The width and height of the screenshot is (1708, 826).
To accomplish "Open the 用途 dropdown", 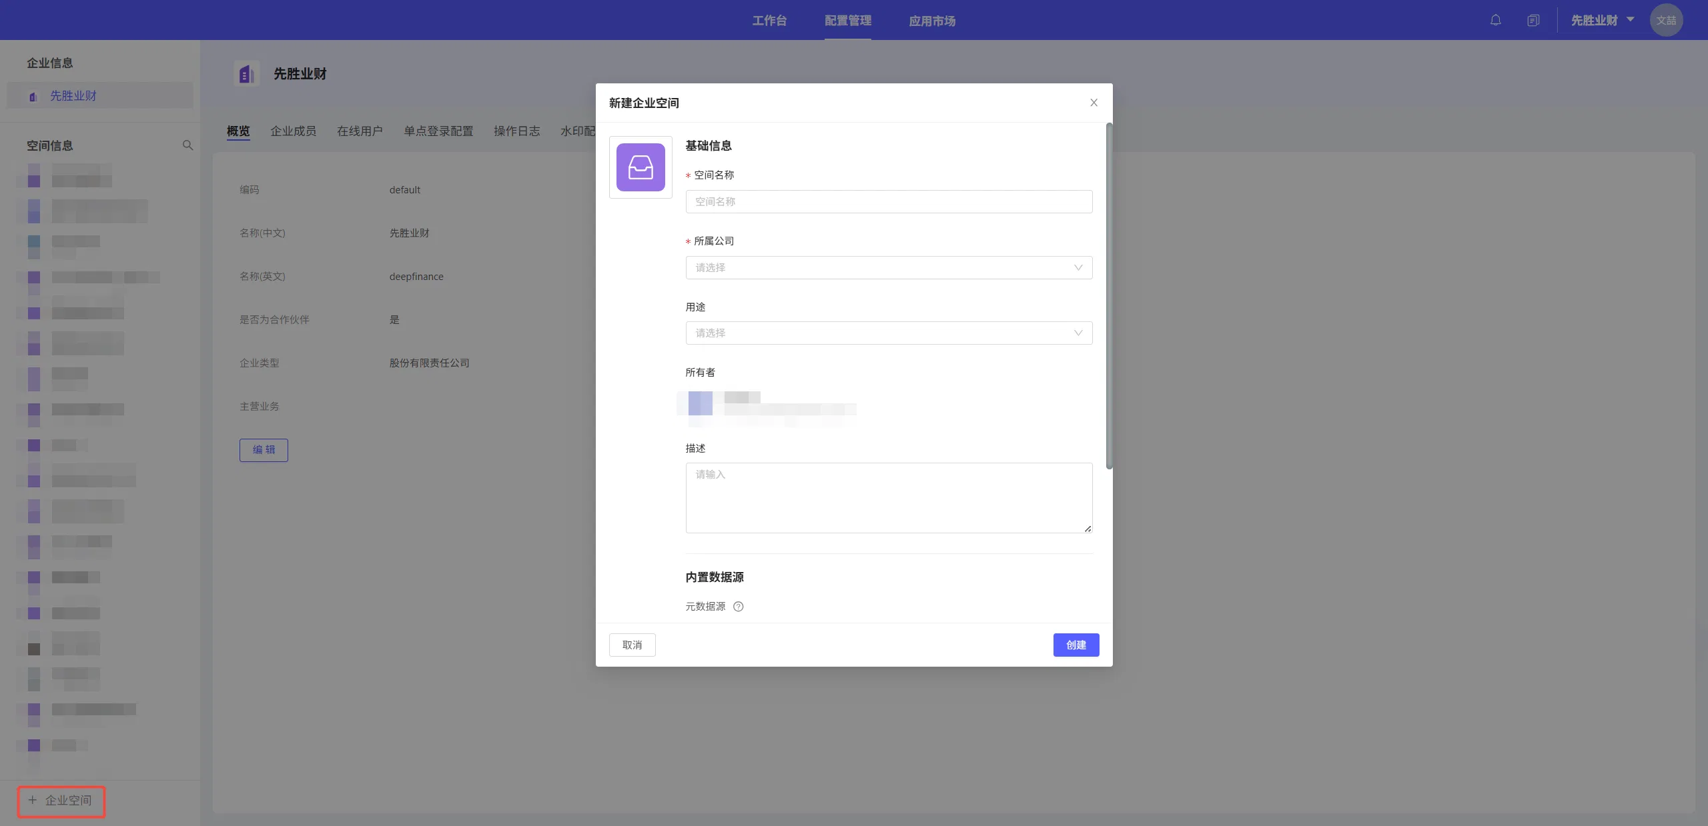I will [x=889, y=333].
